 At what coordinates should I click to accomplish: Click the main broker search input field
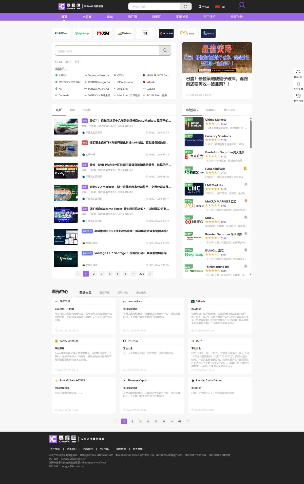click(x=107, y=51)
